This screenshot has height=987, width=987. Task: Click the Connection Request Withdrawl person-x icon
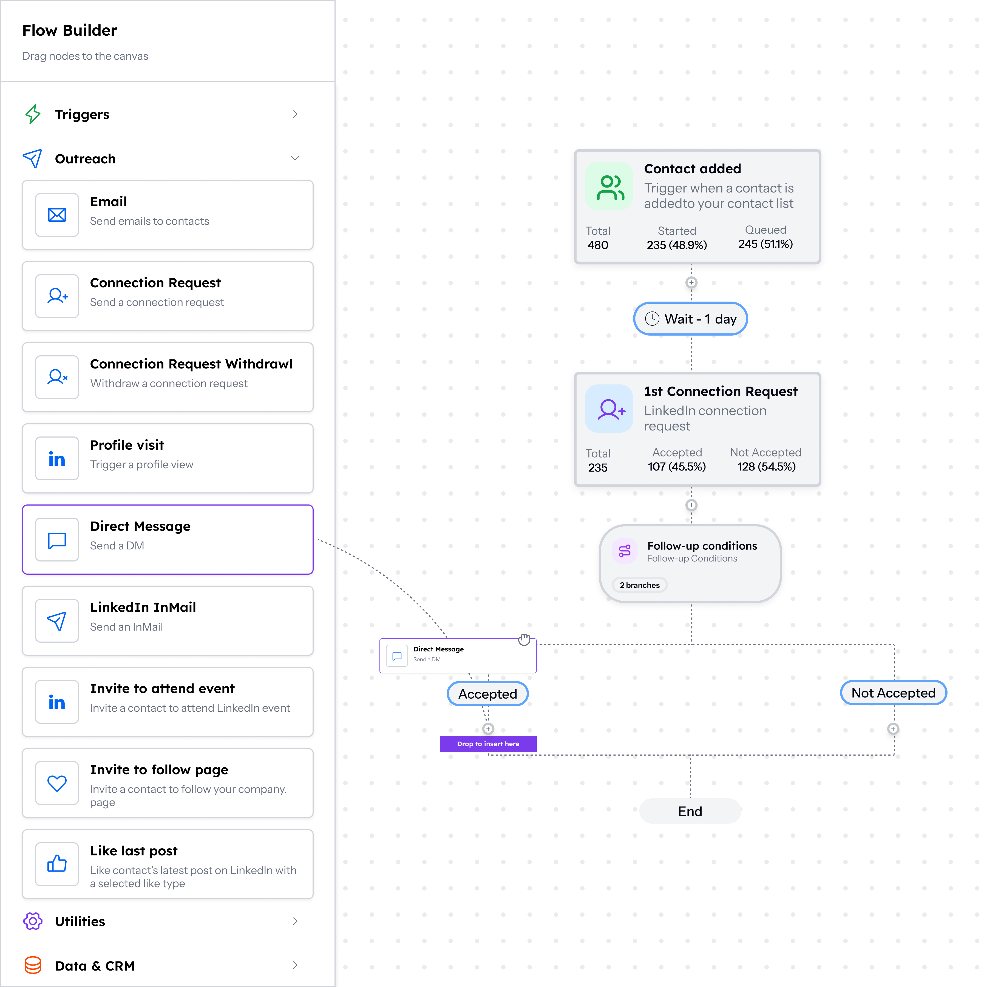pyautogui.click(x=57, y=377)
